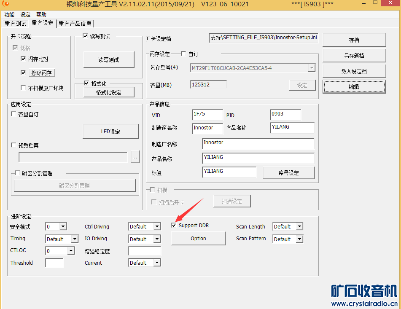Switch to the 量产产品信息 tab

[x=75, y=24]
